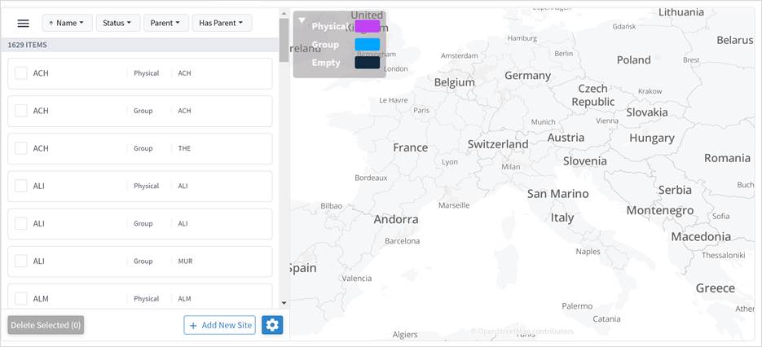Click San Marino label on map
The height and width of the screenshot is (347, 762).
558,194
